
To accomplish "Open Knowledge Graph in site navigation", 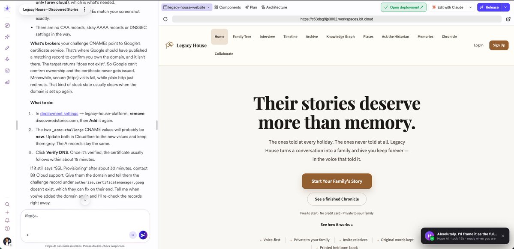I will [340, 37].
